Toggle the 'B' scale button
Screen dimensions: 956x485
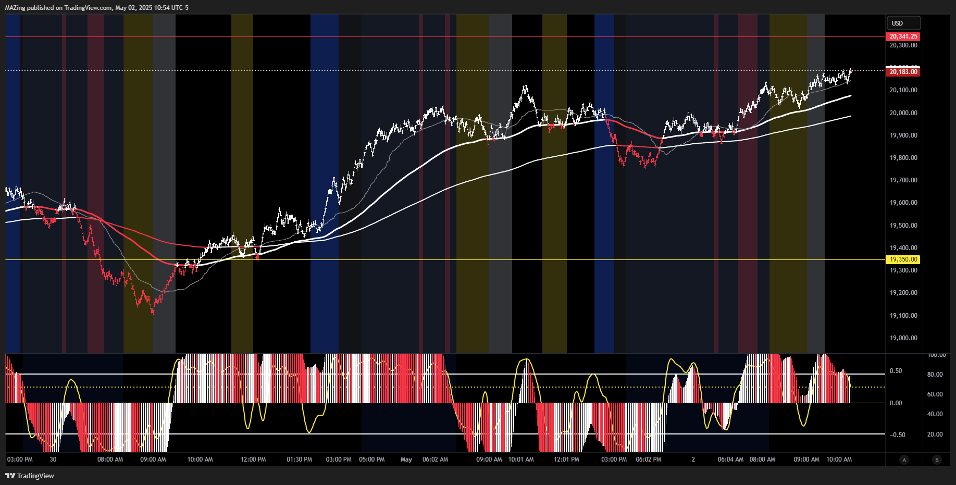tap(937, 459)
